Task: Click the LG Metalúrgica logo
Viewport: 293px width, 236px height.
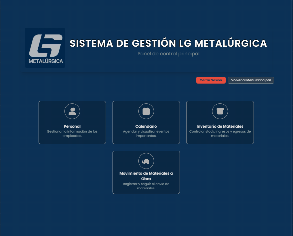Action: click(45, 48)
